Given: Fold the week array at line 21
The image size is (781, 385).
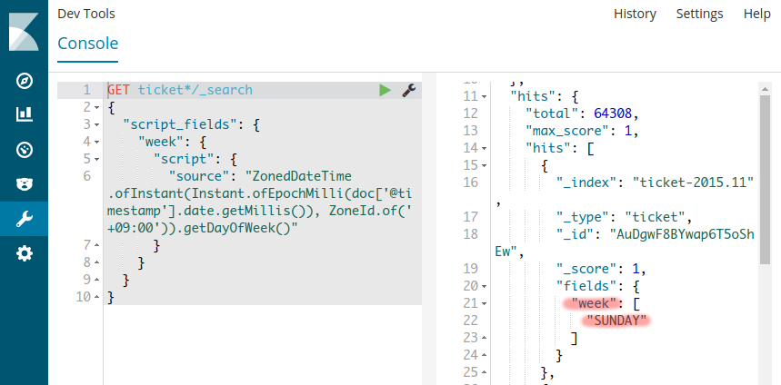Looking at the screenshot, I should 484,303.
